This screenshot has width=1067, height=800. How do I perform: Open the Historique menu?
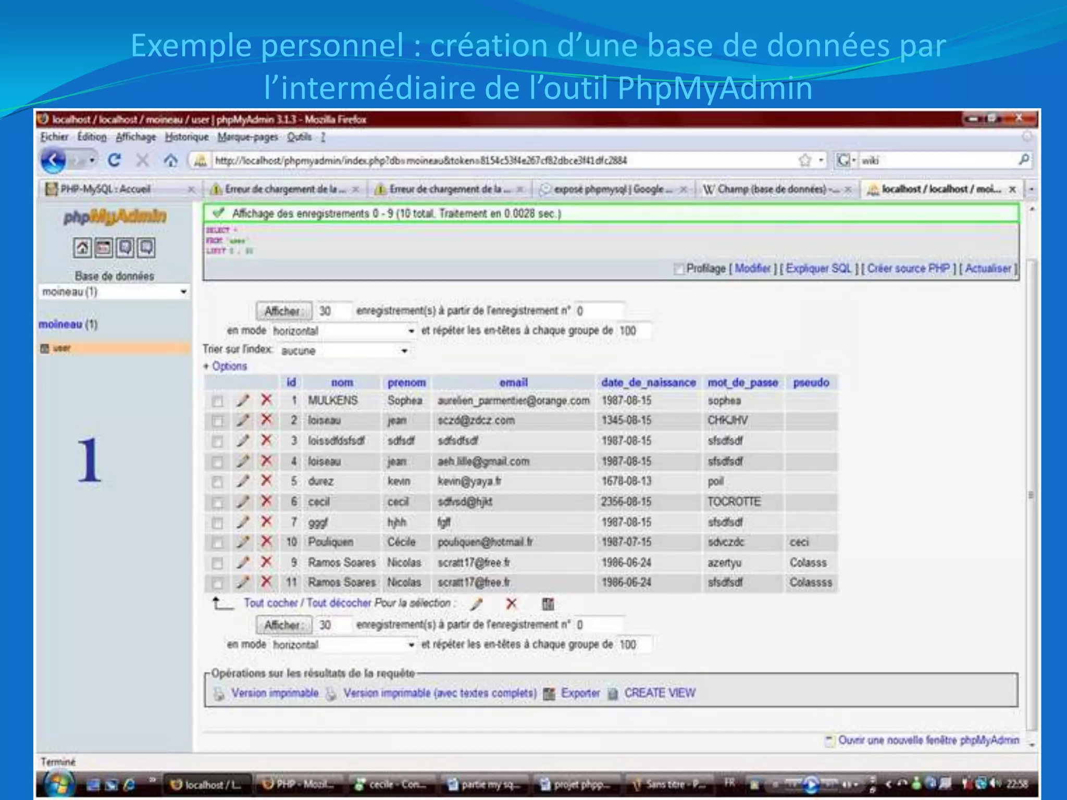tap(187, 137)
